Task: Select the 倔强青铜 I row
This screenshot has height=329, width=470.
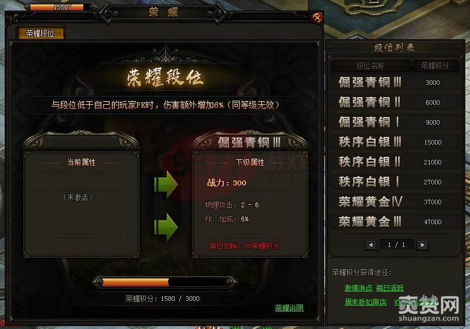Action: (396, 122)
